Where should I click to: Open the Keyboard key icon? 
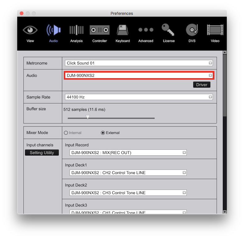(x=123, y=30)
